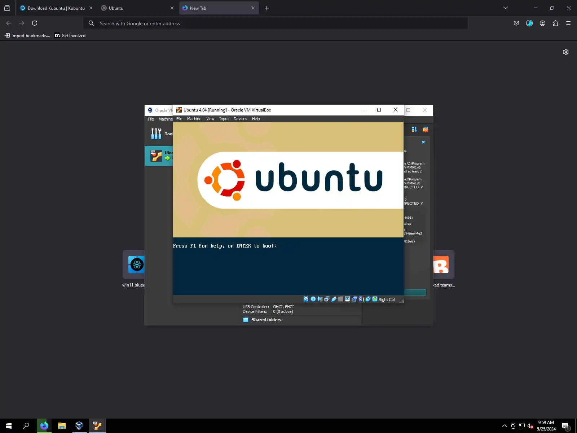Click the Right Ctrl host key label
Screen dimensions: 577x433
pyautogui.click(x=387, y=299)
